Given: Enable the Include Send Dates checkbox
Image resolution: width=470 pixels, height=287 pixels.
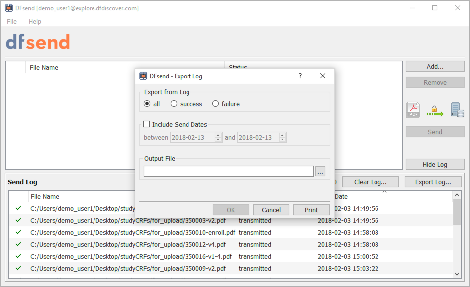Looking at the screenshot, I should pyautogui.click(x=147, y=124).
